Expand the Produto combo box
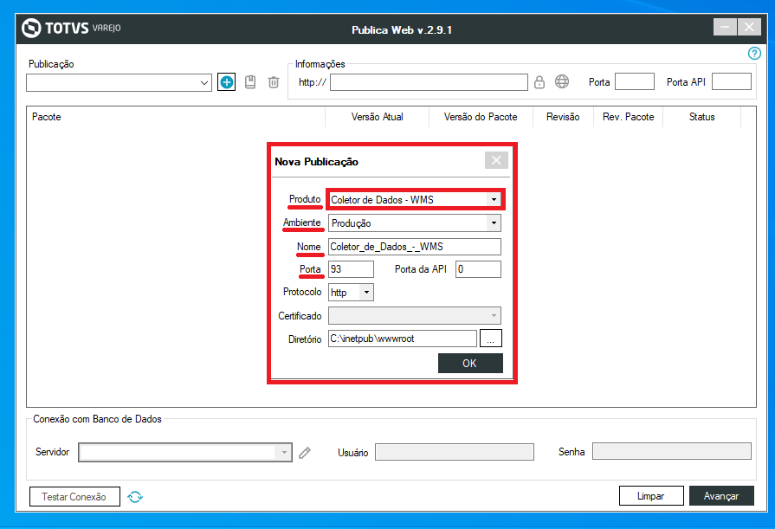775x529 pixels. (494, 200)
